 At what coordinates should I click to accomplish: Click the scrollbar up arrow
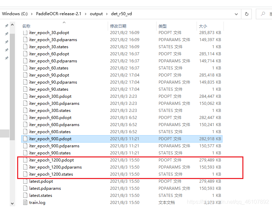click(x=12, y=24)
